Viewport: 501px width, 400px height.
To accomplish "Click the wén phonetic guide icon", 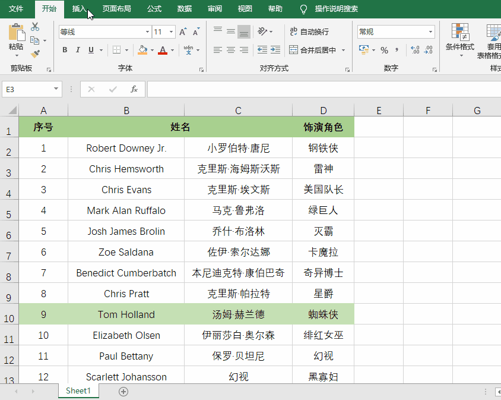I will pyautogui.click(x=189, y=50).
